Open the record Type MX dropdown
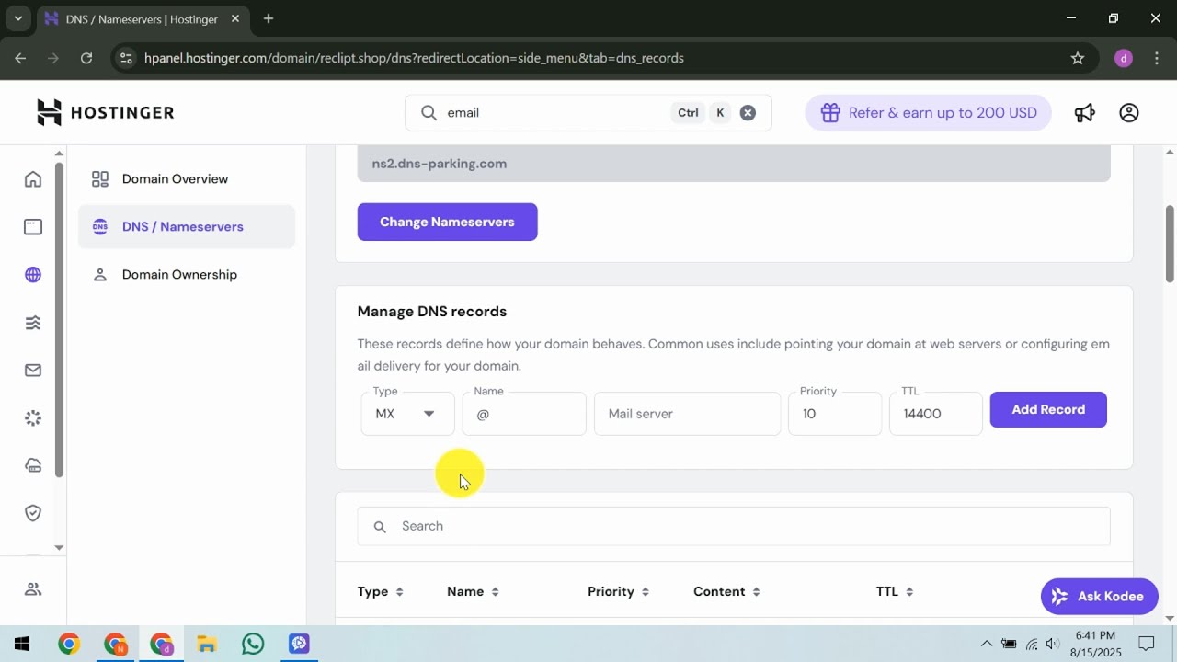1177x662 pixels. pyautogui.click(x=407, y=414)
